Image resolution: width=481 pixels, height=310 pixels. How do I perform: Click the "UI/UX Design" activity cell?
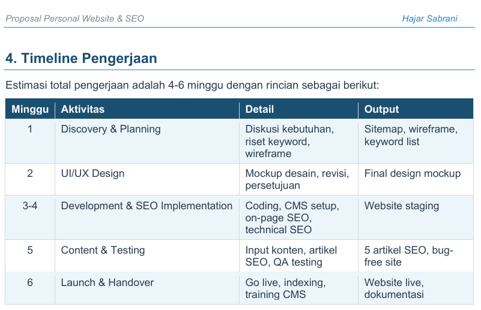pos(92,173)
